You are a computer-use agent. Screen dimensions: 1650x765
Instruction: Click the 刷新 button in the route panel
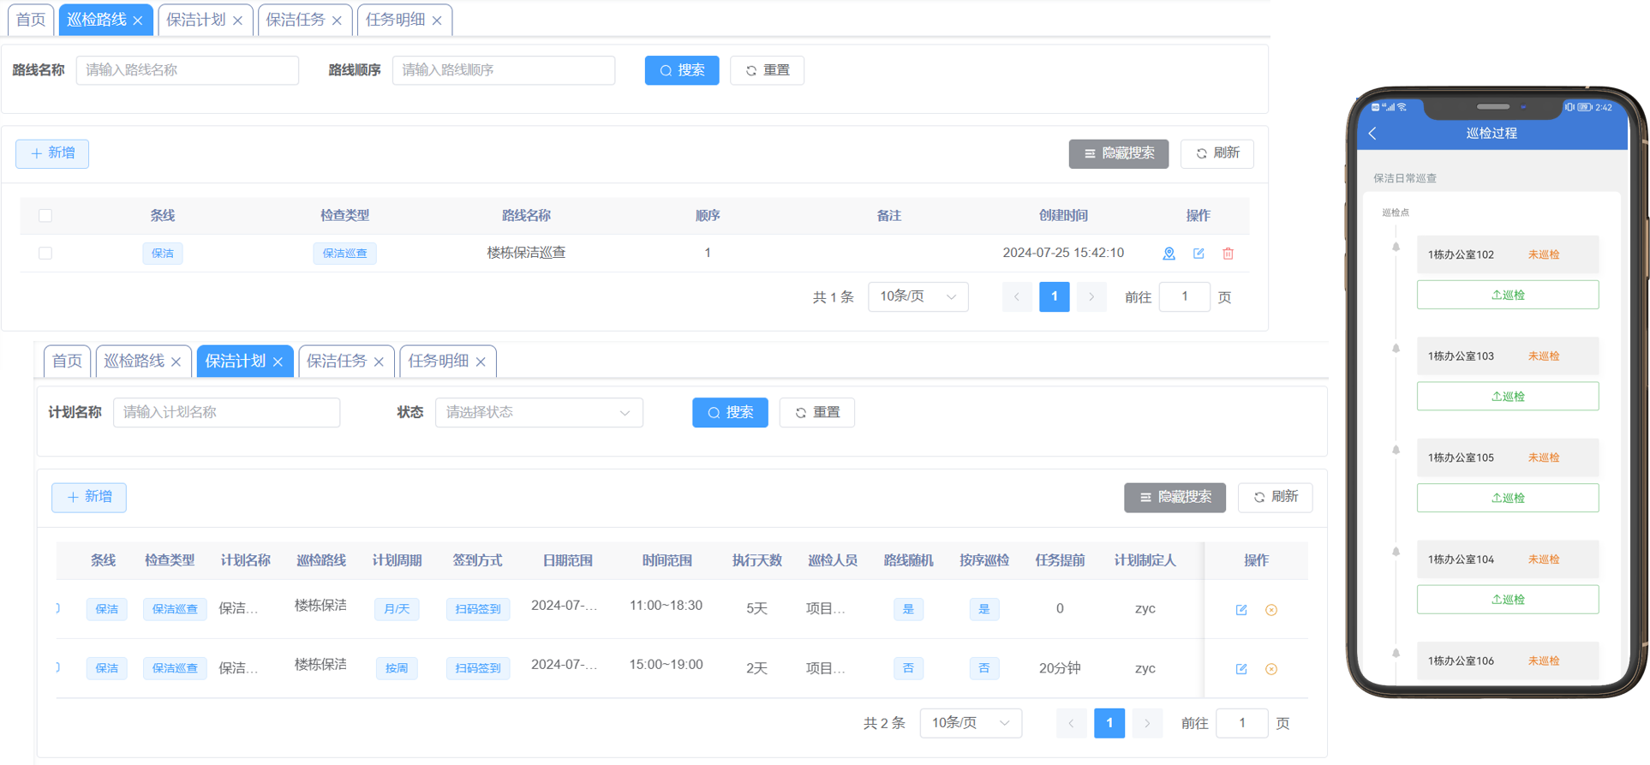pos(1217,153)
